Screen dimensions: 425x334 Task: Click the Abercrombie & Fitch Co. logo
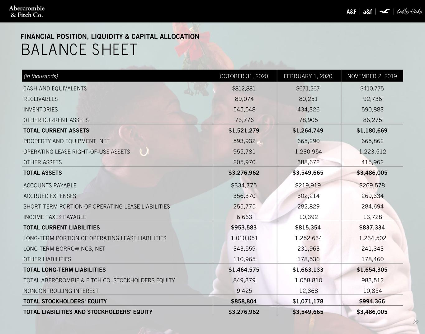[x=27, y=12]
